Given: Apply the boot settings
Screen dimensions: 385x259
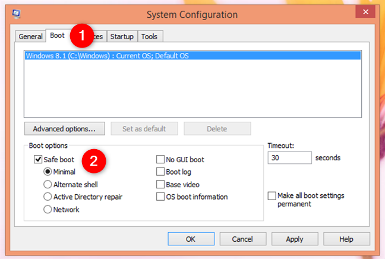Looking at the screenshot, I should pyautogui.click(x=295, y=239).
